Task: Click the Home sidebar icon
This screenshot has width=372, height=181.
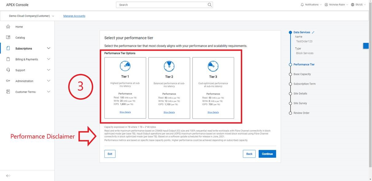Action: coord(8,27)
